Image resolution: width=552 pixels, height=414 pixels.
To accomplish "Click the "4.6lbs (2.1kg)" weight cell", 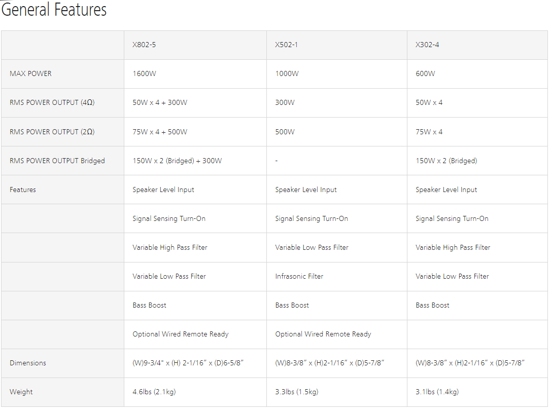I will [x=154, y=392].
